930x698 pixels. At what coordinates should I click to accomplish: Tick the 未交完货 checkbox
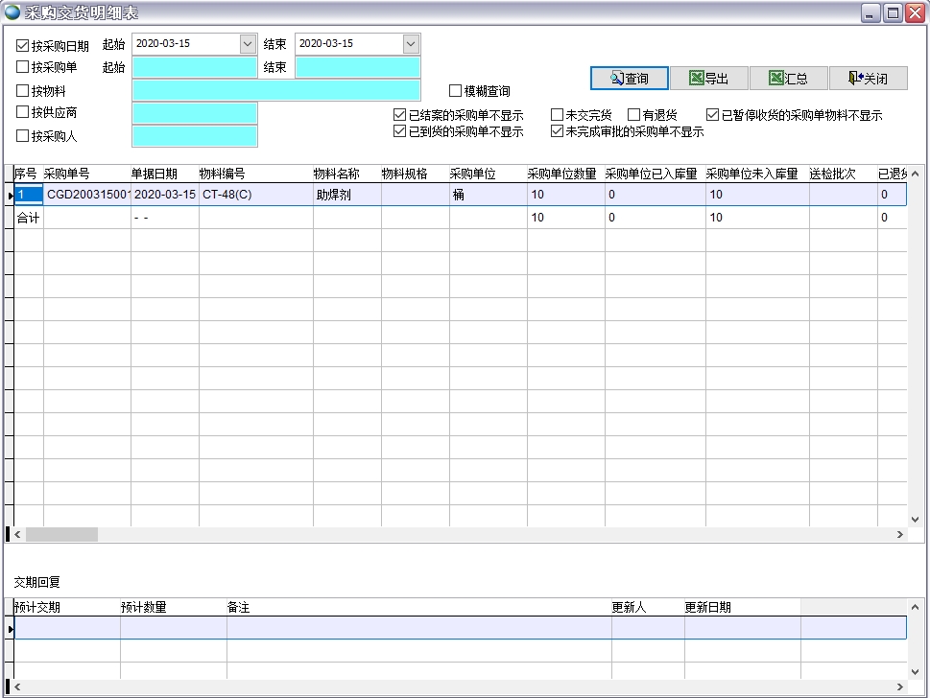(557, 115)
